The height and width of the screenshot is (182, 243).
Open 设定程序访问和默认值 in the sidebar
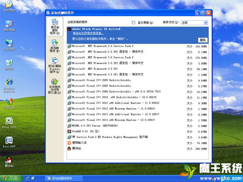coord(55,86)
